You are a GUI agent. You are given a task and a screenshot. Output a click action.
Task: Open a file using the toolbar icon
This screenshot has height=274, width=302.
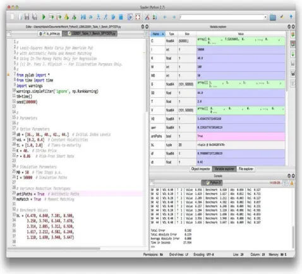20,17
